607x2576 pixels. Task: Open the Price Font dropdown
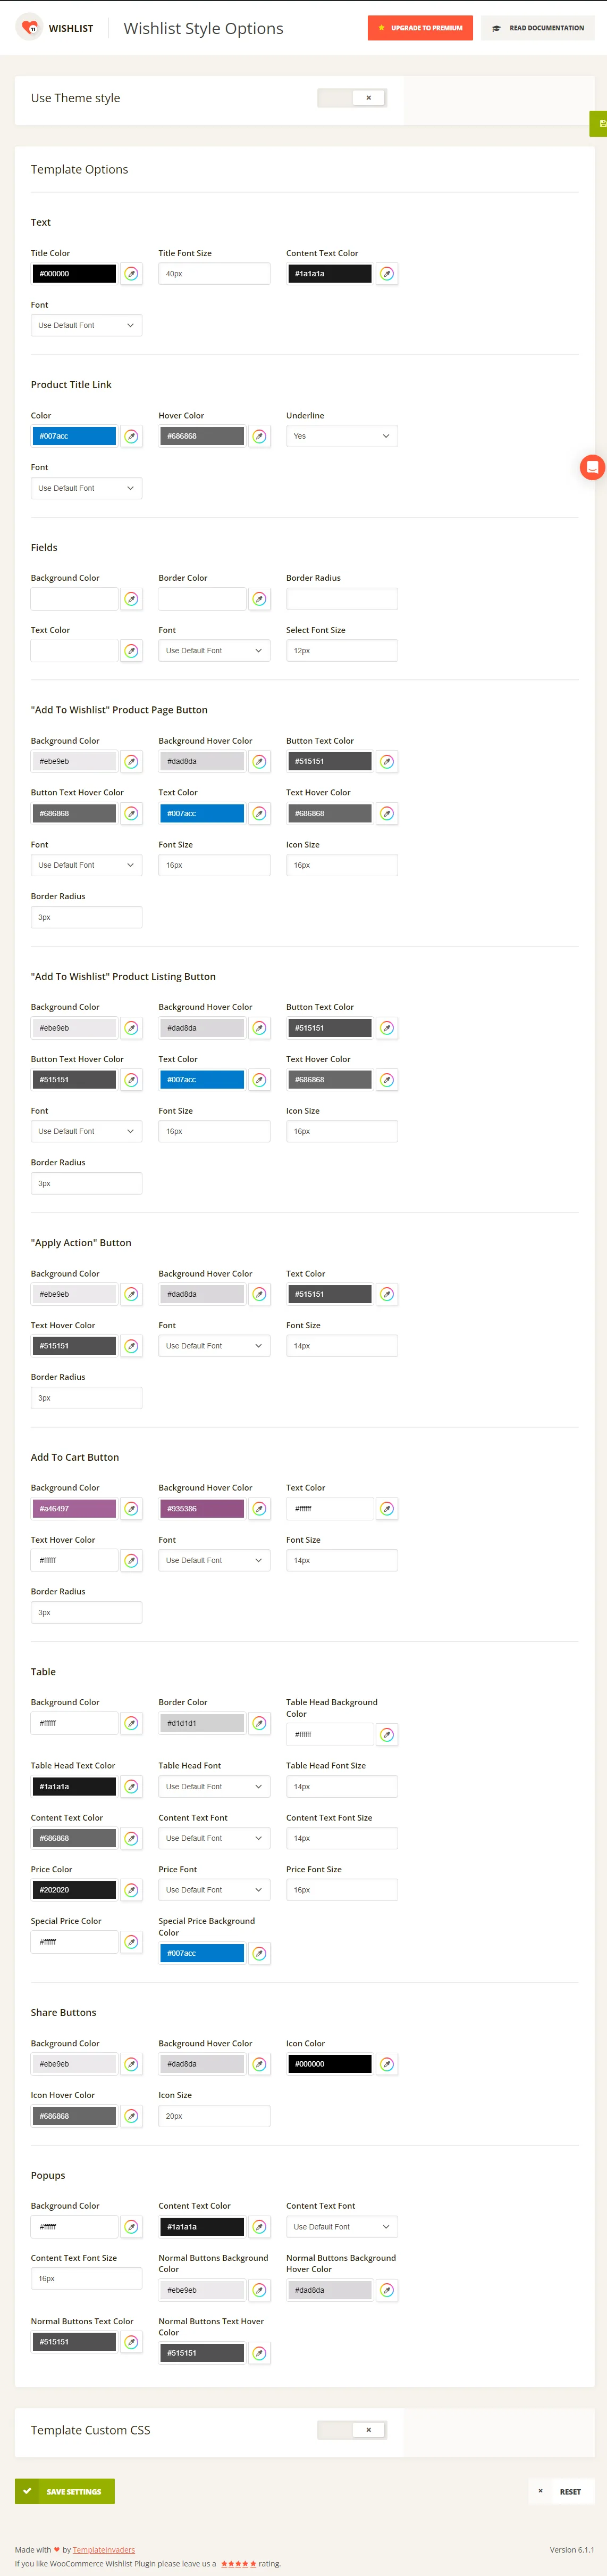214,1890
